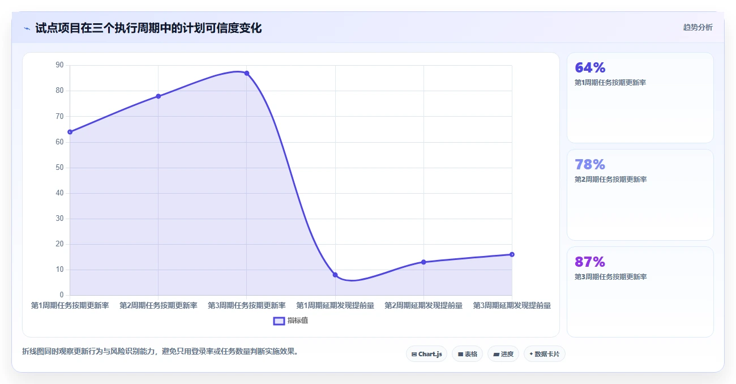Click x-axis label 第2周期延期发现提前量
The image size is (736, 384).
pyautogui.click(x=423, y=305)
